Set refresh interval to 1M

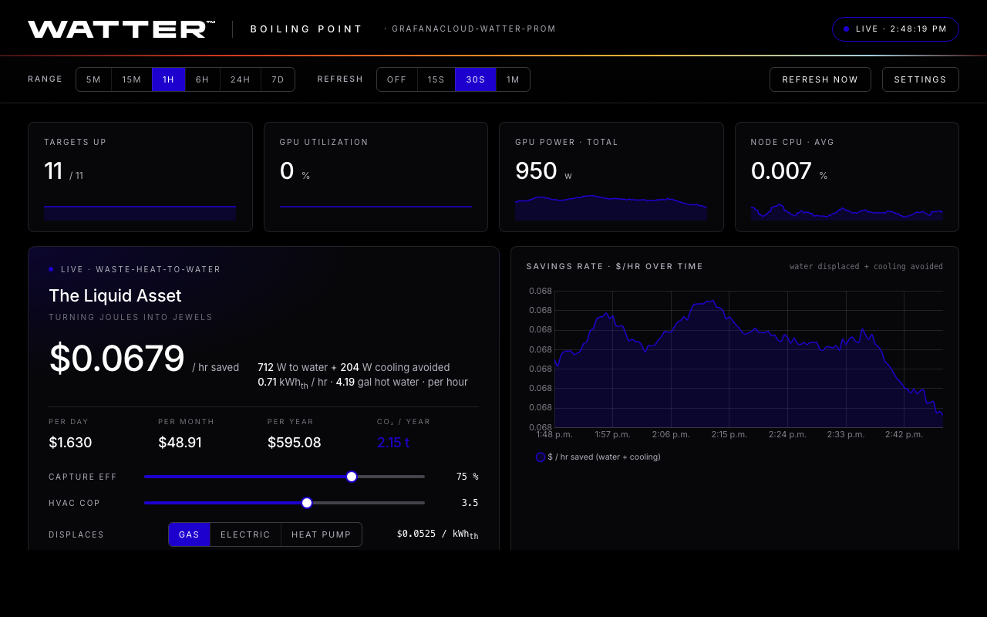point(513,79)
